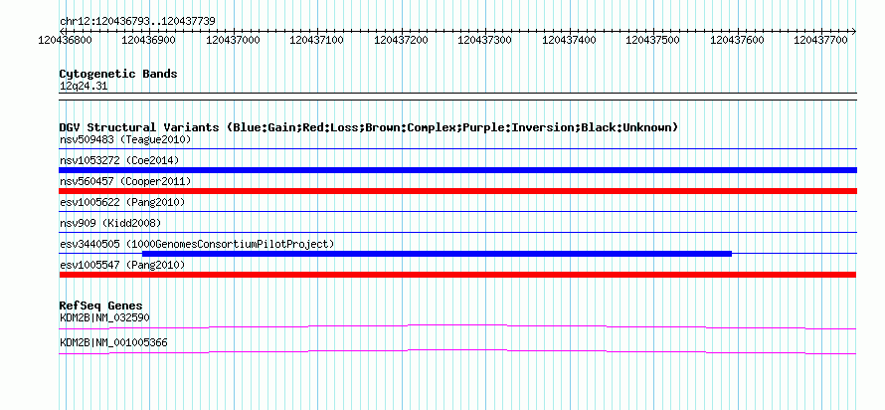Click ruler position 120437300
The image size is (885, 410).
point(485,40)
